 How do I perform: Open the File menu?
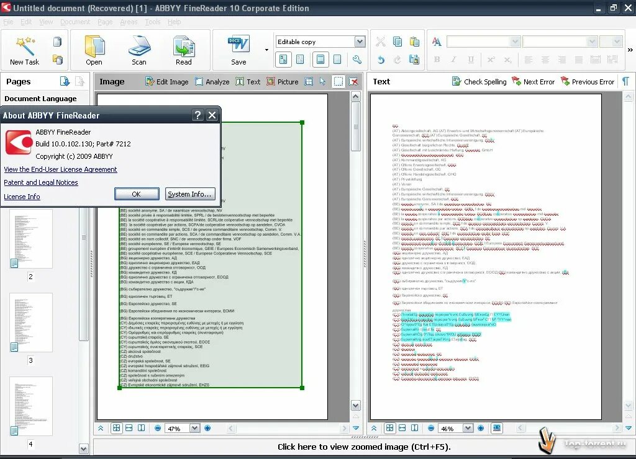pyautogui.click(x=8, y=22)
